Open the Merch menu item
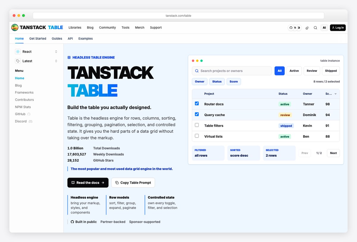Viewport: 357px width, 242px height. (x=140, y=28)
